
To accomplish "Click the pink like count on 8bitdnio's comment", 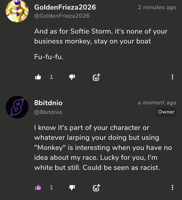I will tap(51, 187).
